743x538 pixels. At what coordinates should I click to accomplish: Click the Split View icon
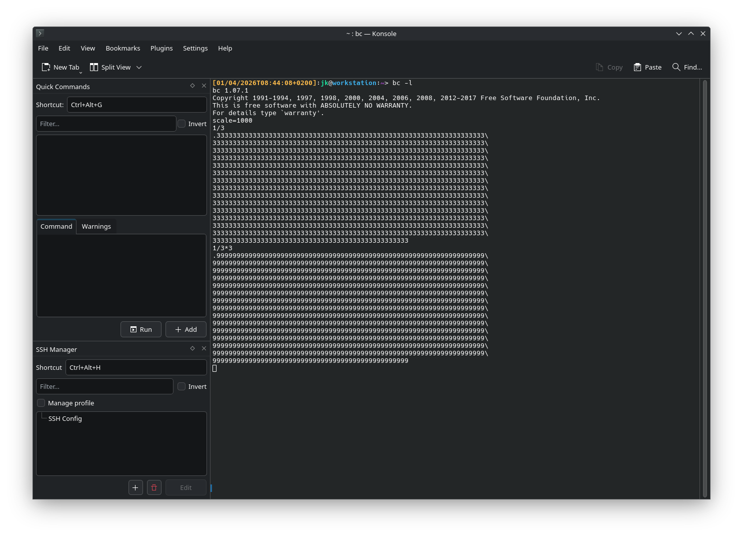click(x=94, y=67)
